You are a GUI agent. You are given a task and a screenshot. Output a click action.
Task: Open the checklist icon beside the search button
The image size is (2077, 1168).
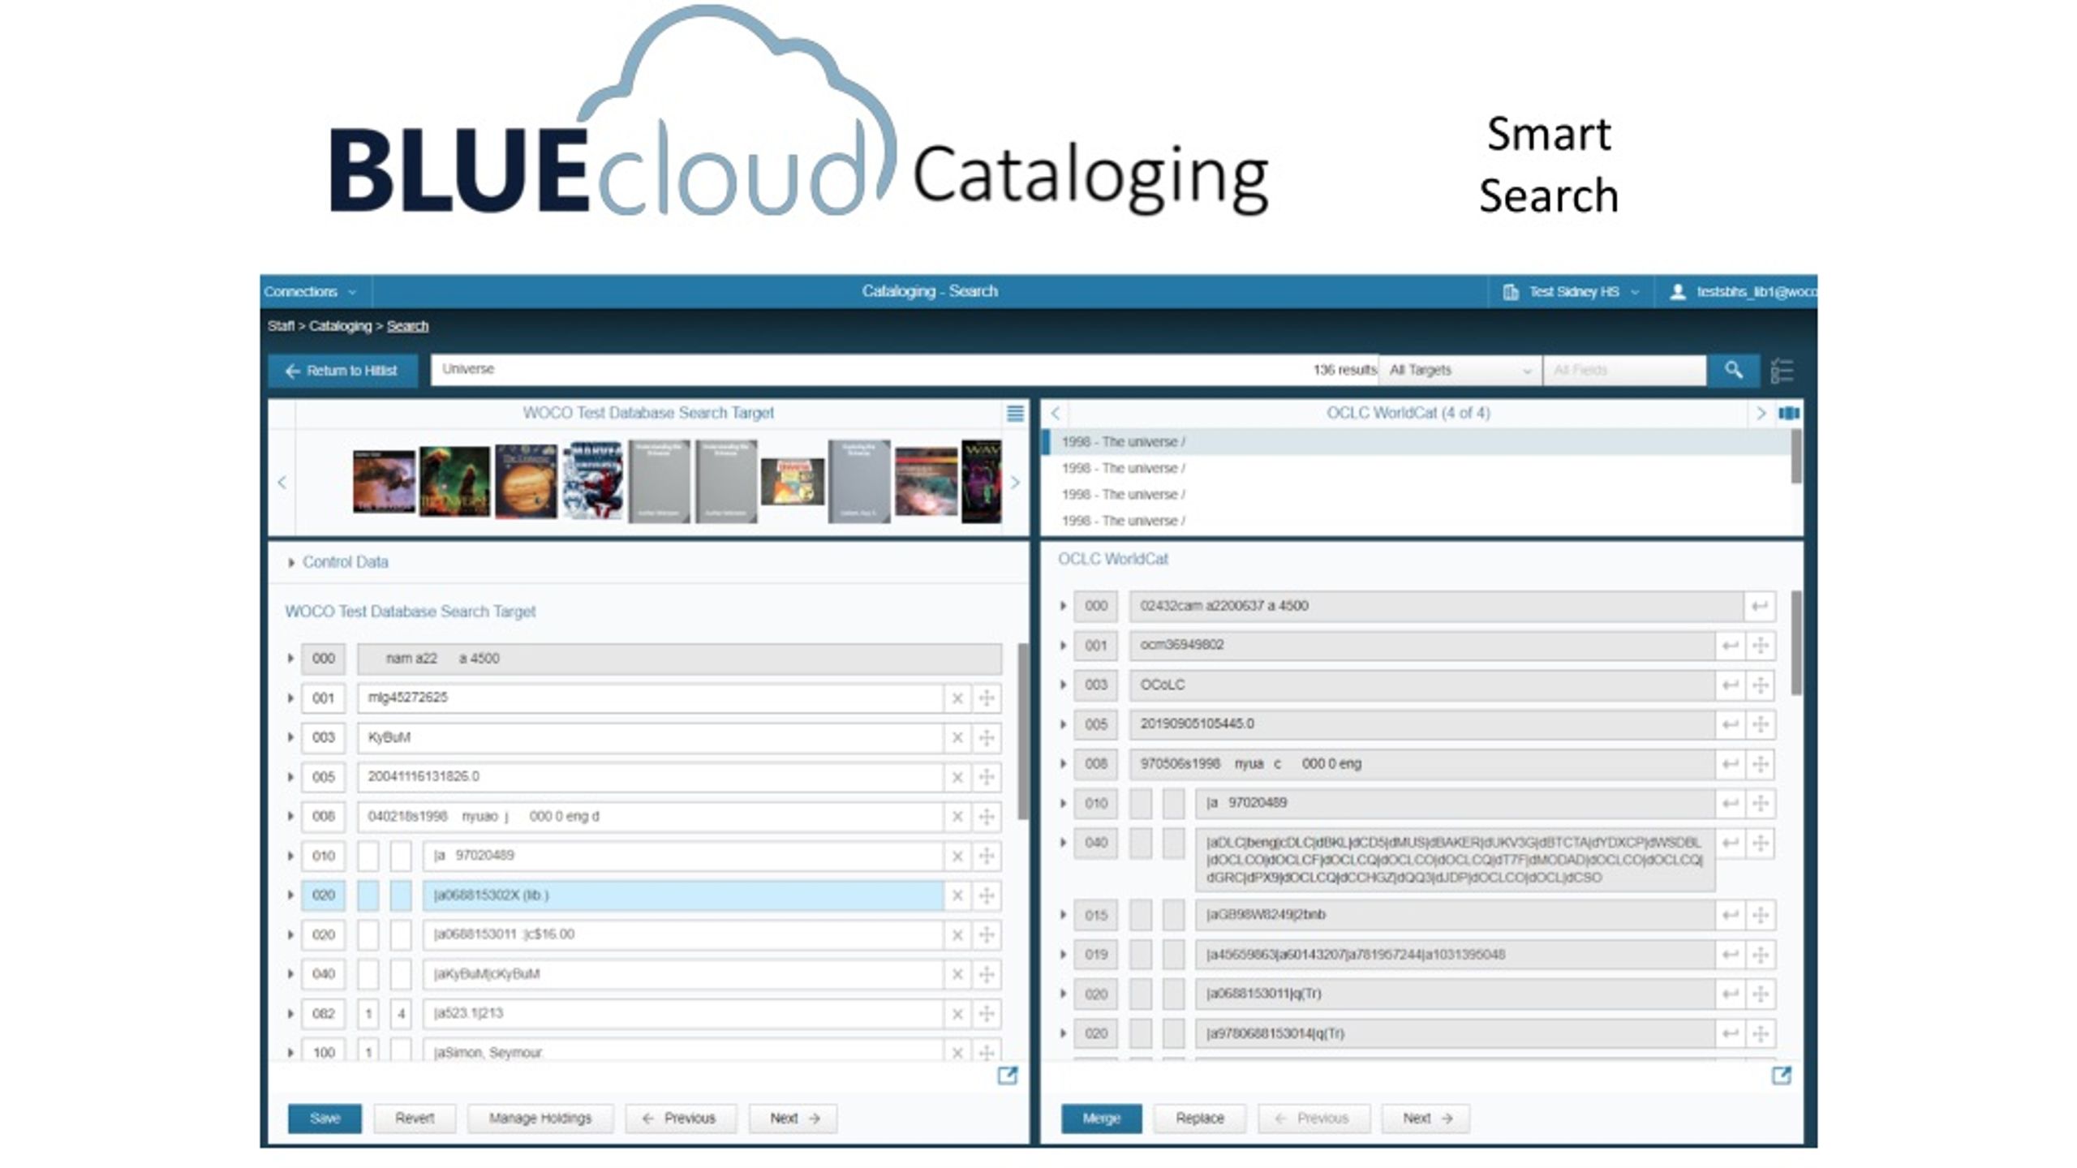click(1782, 371)
